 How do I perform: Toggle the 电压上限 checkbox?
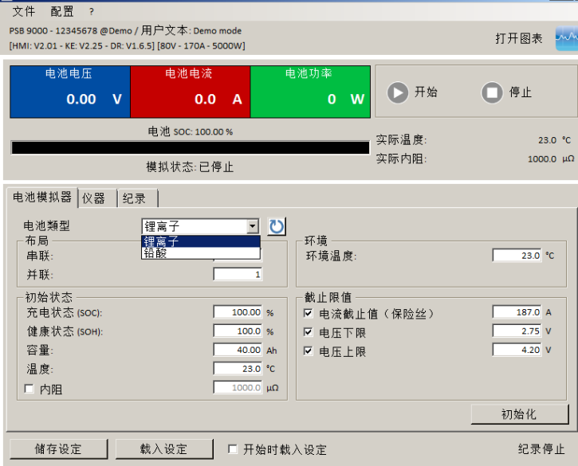pyautogui.click(x=309, y=351)
